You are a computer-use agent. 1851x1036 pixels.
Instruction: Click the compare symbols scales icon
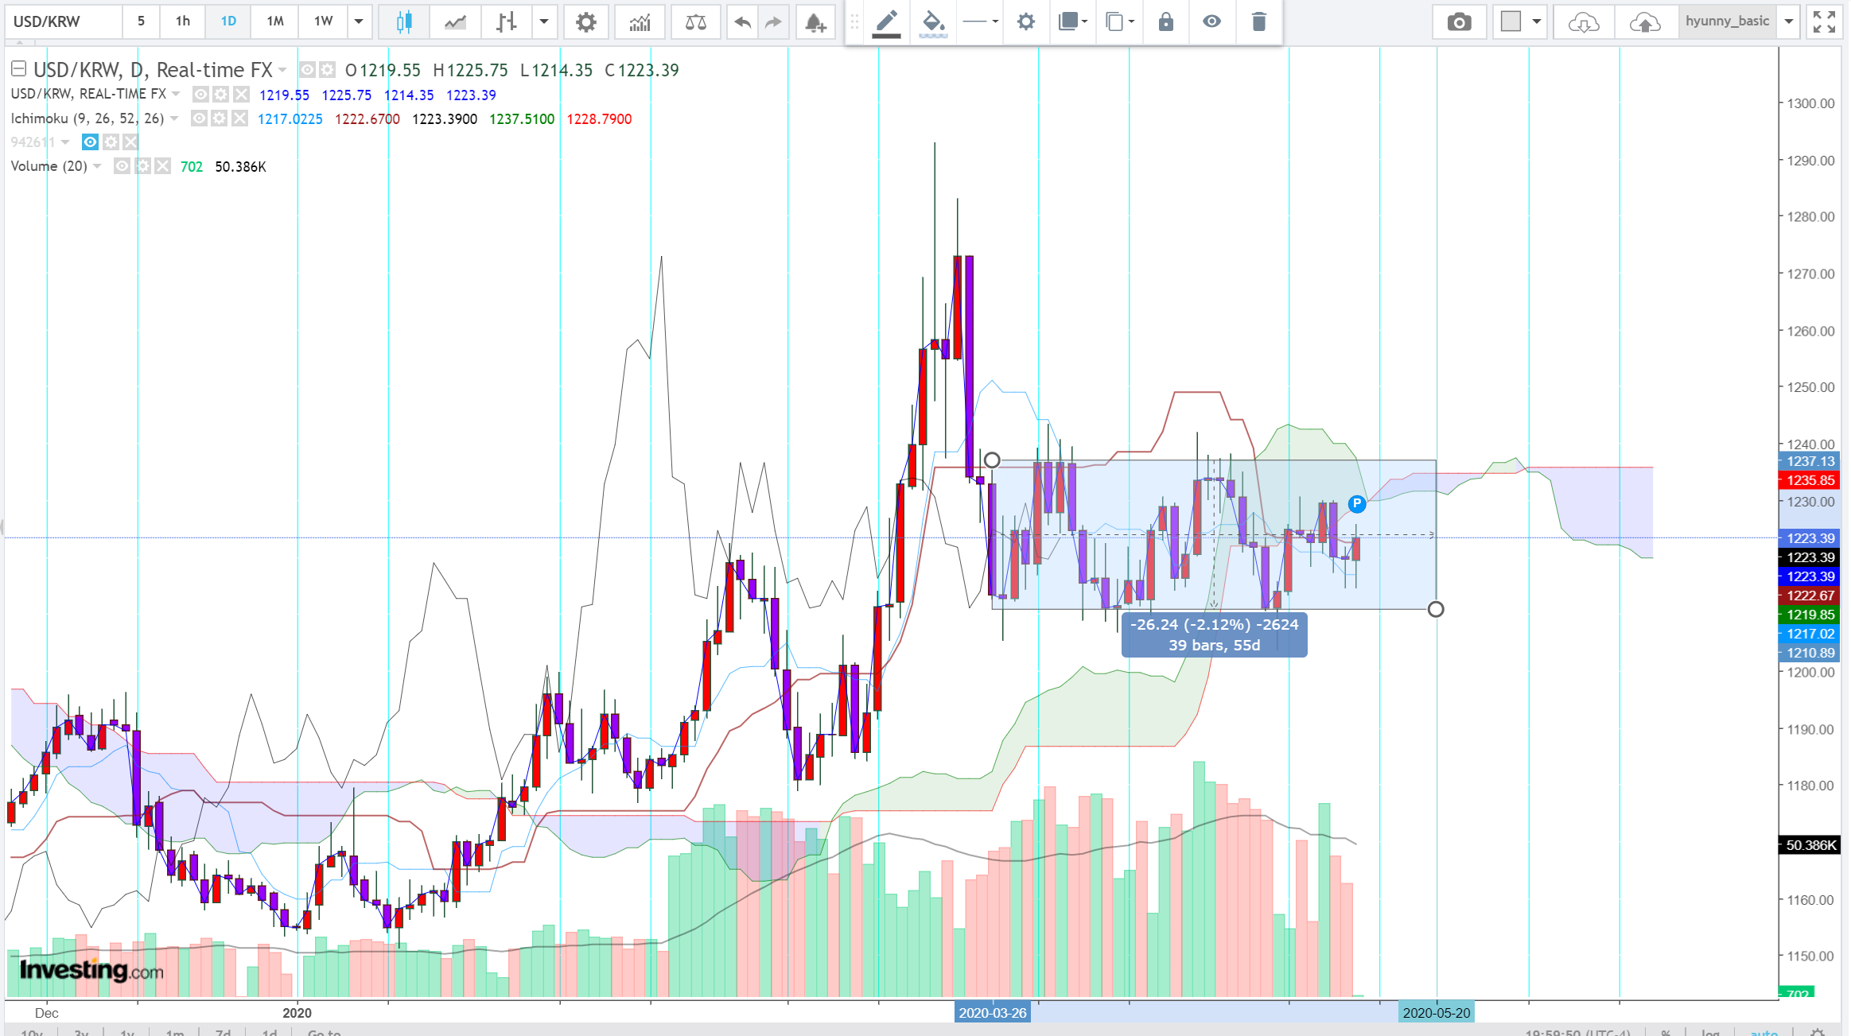(695, 21)
